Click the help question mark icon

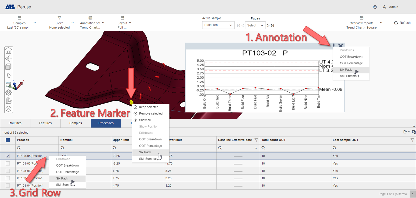(x=375, y=7)
